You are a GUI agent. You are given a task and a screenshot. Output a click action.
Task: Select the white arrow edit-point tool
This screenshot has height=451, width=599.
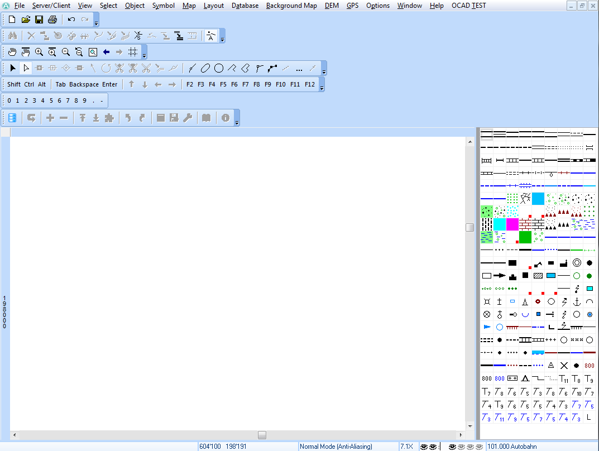click(x=26, y=68)
